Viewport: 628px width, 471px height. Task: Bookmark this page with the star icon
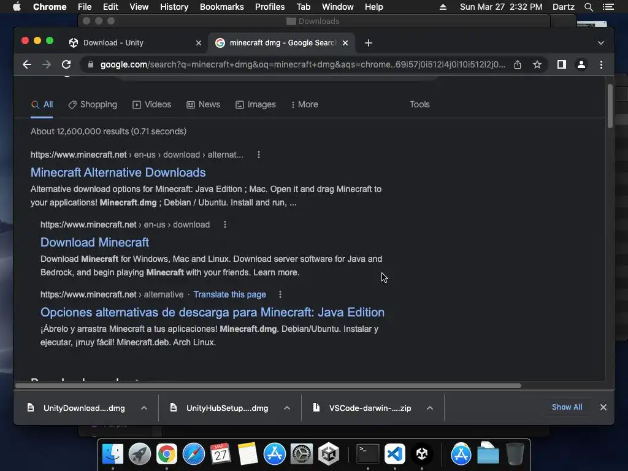[537, 64]
